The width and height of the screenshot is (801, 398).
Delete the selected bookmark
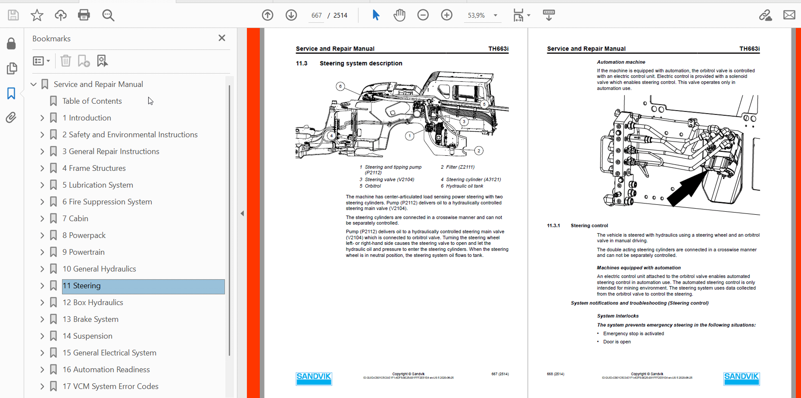[x=65, y=61]
